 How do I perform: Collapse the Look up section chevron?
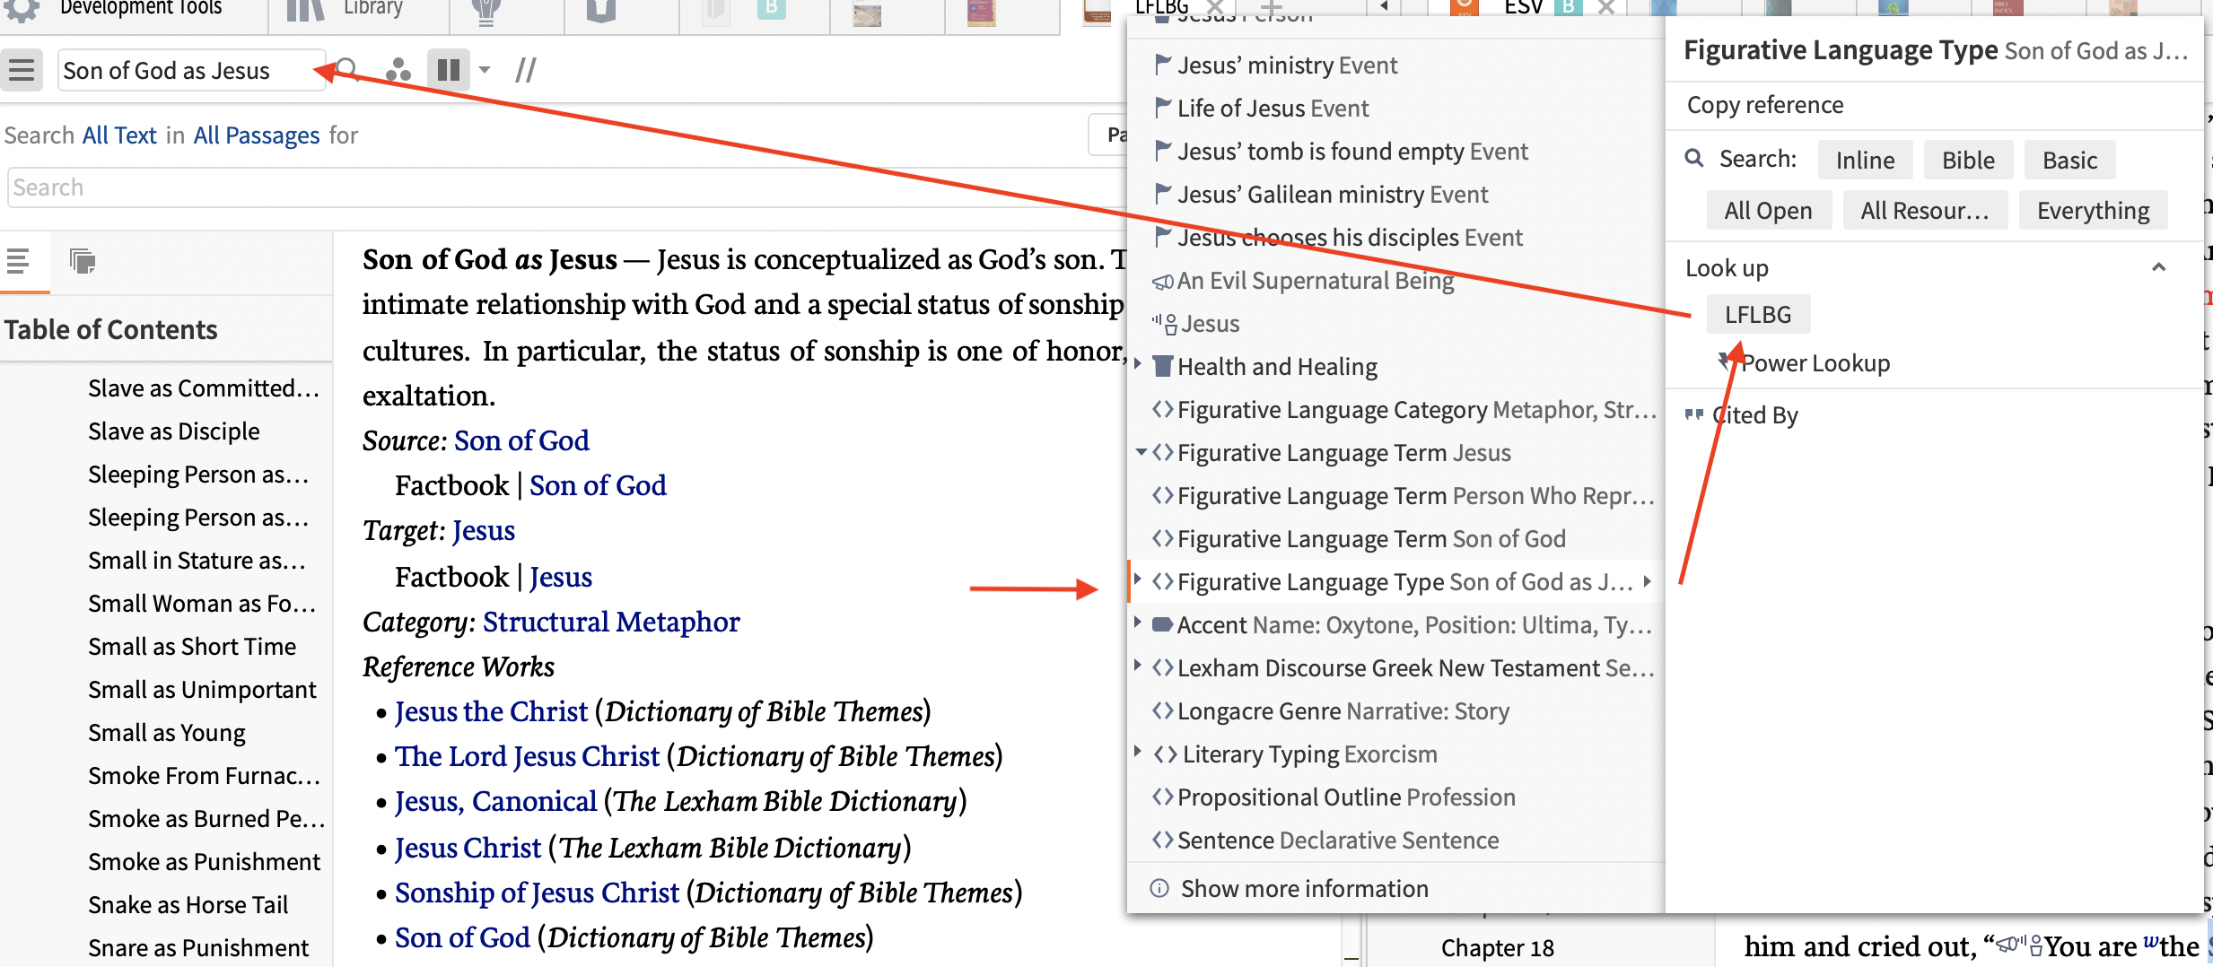tap(2159, 267)
